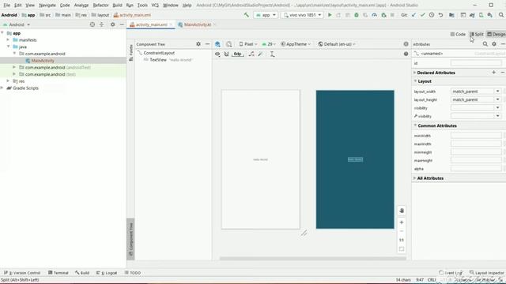Open the AppTheme dropdown

point(296,44)
